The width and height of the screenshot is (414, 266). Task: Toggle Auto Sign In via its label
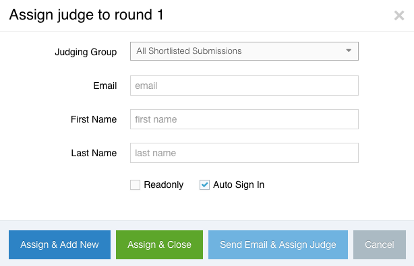tap(239, 185)
